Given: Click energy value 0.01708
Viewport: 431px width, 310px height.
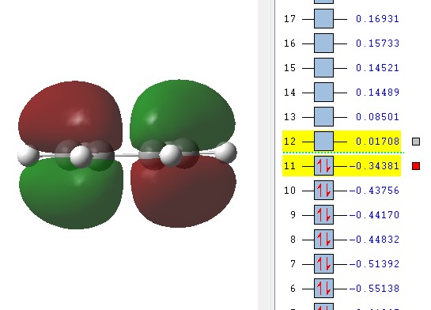Looking at the screenshot, I should [x=377, y=142].
